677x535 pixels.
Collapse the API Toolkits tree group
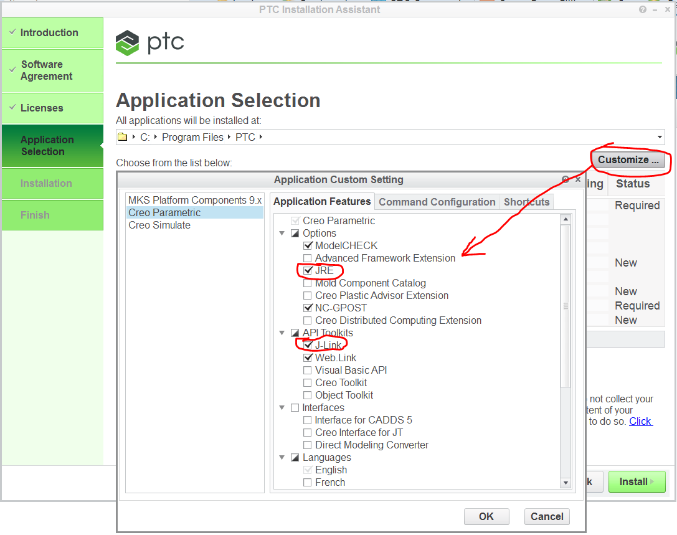tap(282, 333)
